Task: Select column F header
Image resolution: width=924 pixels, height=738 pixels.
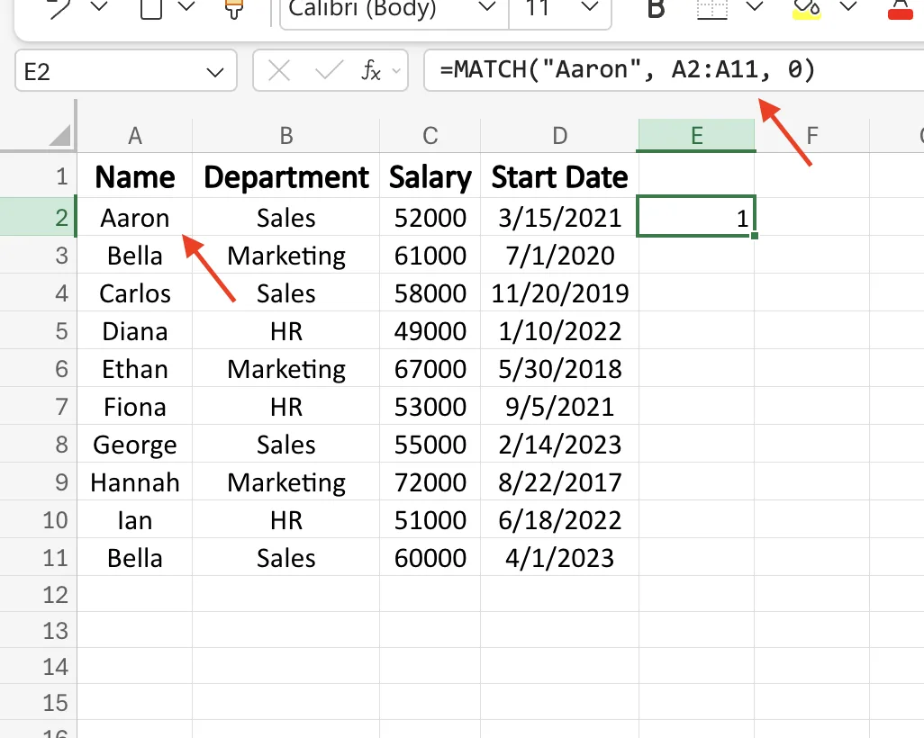Action: pyautogui.click(x=812, y=136)
